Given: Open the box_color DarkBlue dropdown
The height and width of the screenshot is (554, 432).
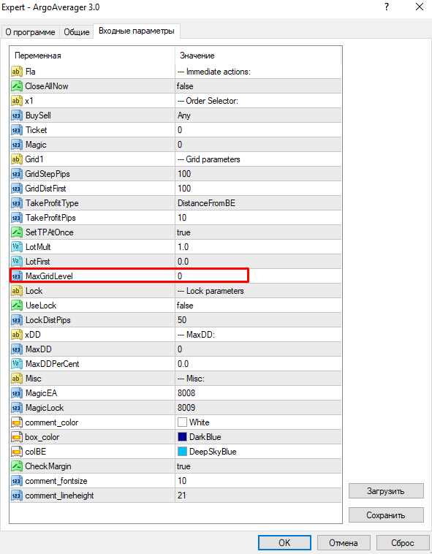Looking at the screenshot, I should pos(258,437).
